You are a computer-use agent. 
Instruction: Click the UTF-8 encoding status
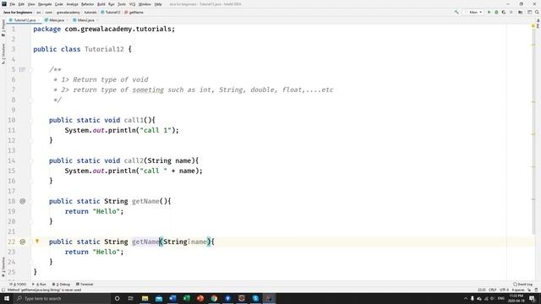pos(504,290)
